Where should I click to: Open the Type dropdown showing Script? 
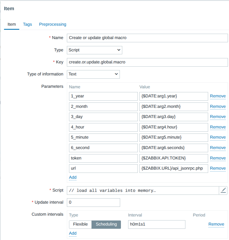[94, 50]
